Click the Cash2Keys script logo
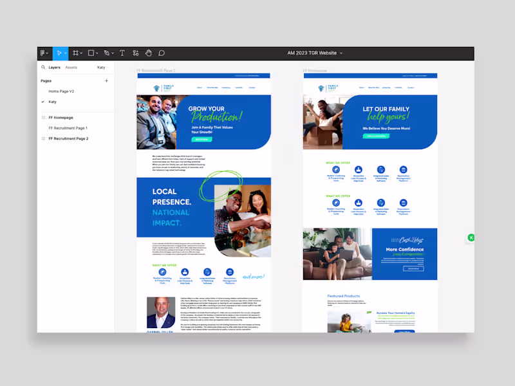Image resolution: width=515 pixels, height=386 pixels. 407,240
